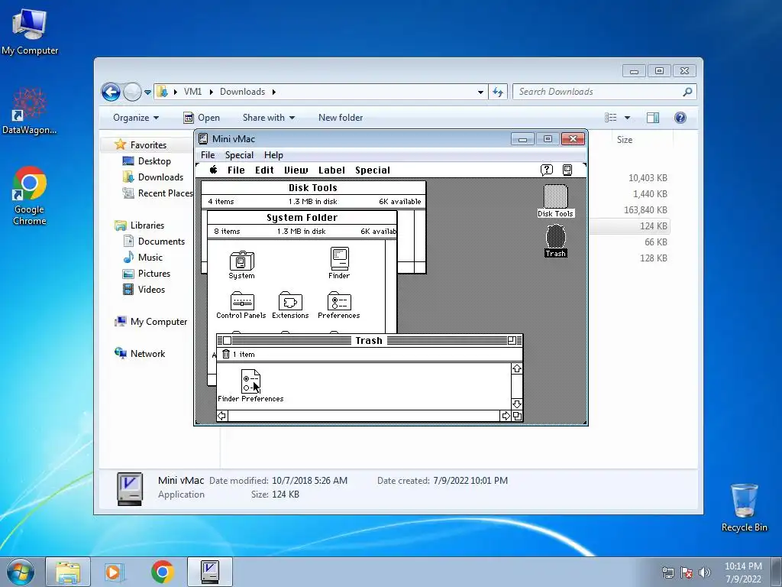Viewport: 782px width, 587px height.
Task: Click the balloon Help question mark icon
Action: pos(547,170)
